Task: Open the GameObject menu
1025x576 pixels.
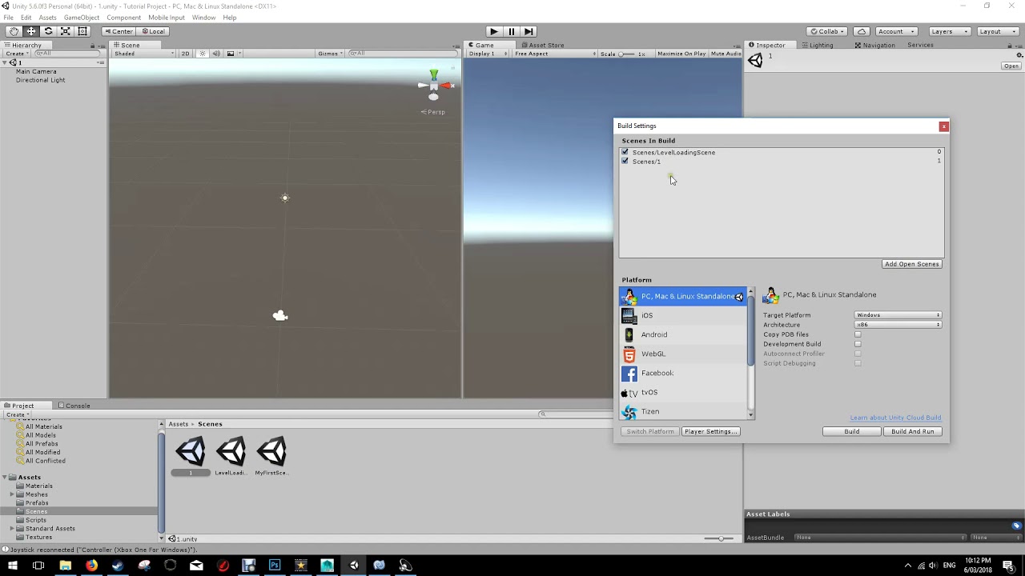Action: 82,18
